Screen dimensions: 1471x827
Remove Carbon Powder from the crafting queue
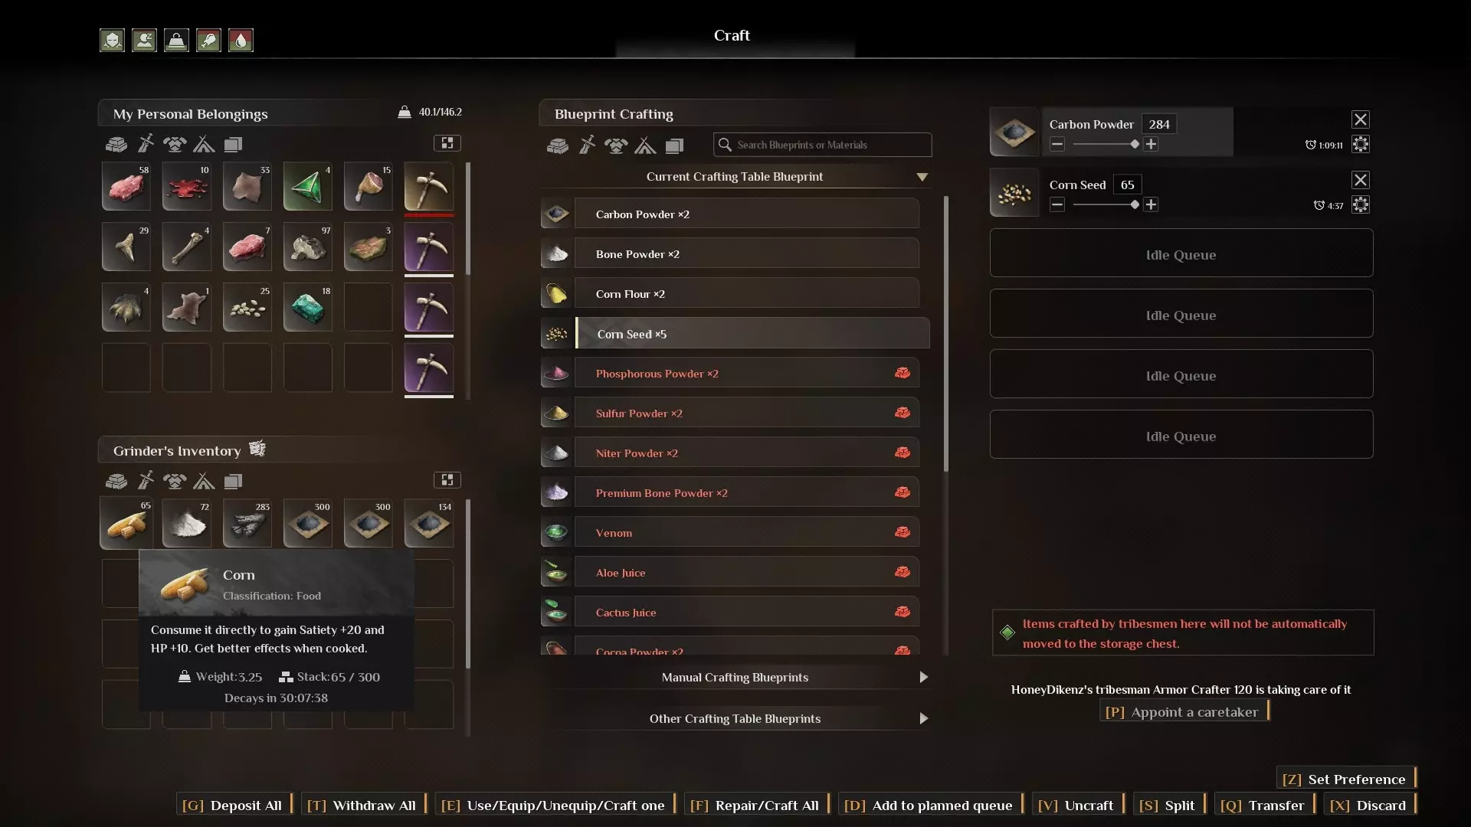coord(1360,119)
